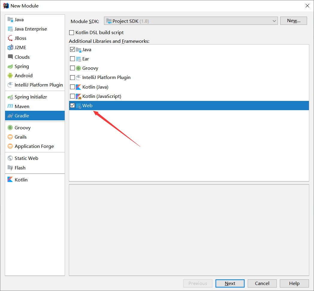Select the J2ME label in sidebar

(20, 48)
